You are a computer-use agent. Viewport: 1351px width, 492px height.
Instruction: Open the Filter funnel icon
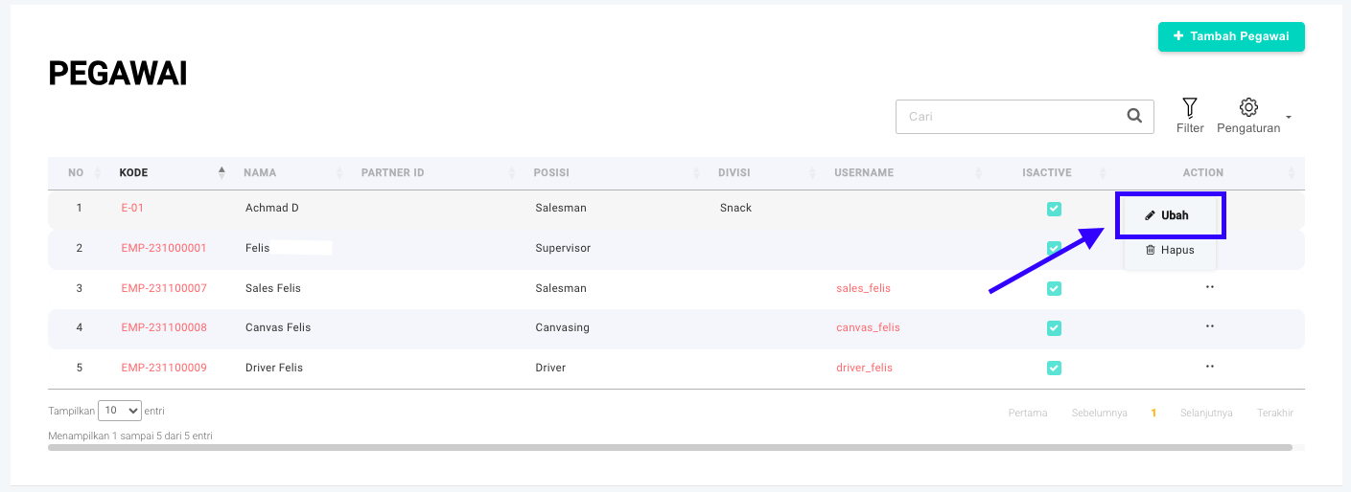tap(1189, 107)
